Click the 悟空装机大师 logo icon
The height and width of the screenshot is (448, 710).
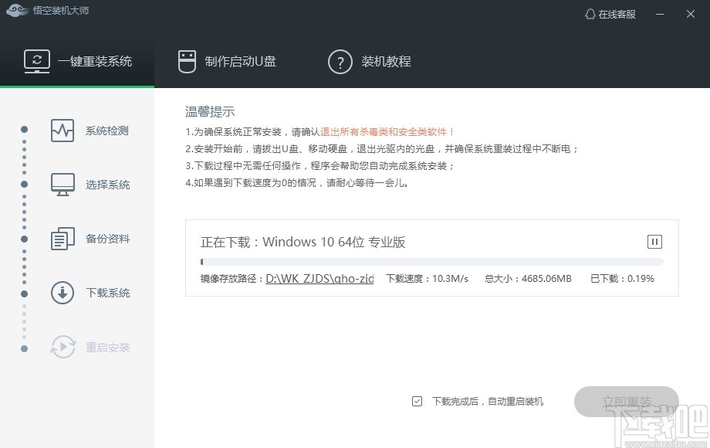(17, 12)
